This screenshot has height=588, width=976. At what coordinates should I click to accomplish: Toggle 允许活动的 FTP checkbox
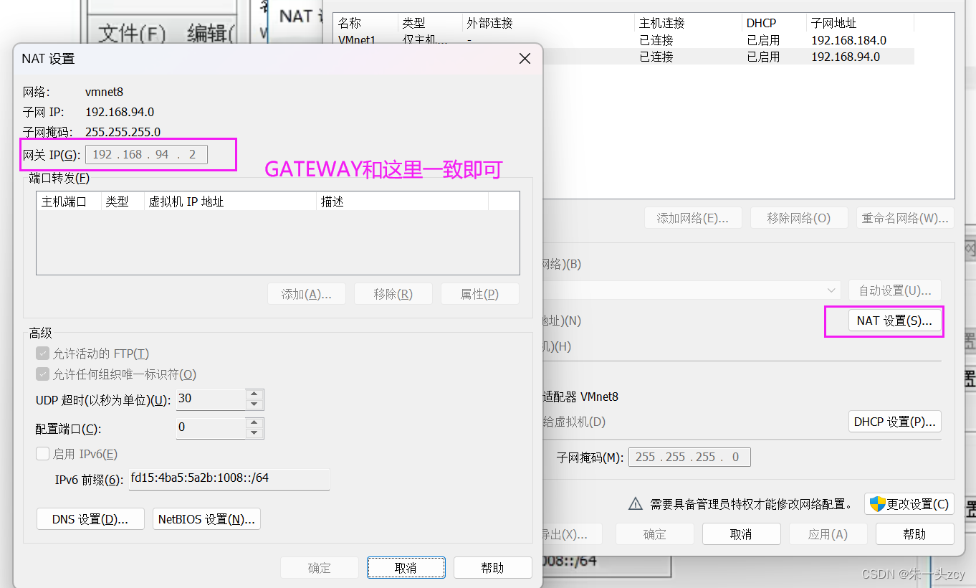tap(42, 354)
